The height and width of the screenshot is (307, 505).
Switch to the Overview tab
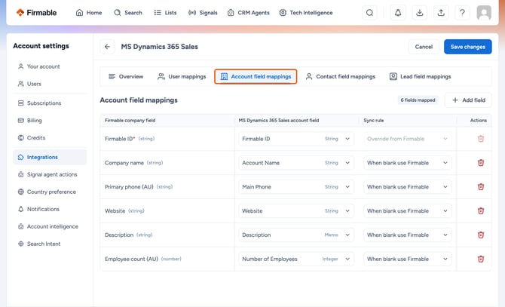tap(126, 76)
